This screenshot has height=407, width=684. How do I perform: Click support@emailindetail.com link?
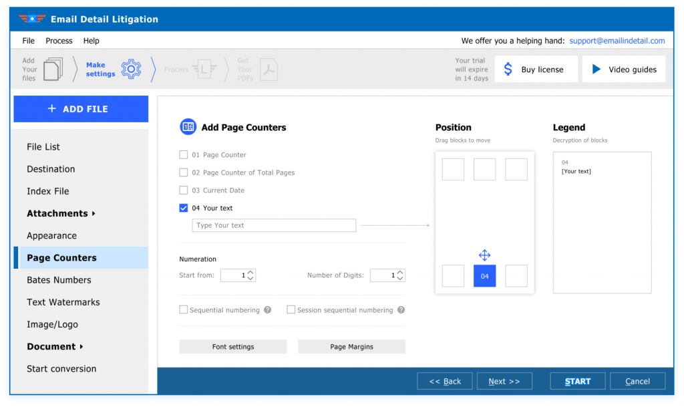tap(617, 41)
